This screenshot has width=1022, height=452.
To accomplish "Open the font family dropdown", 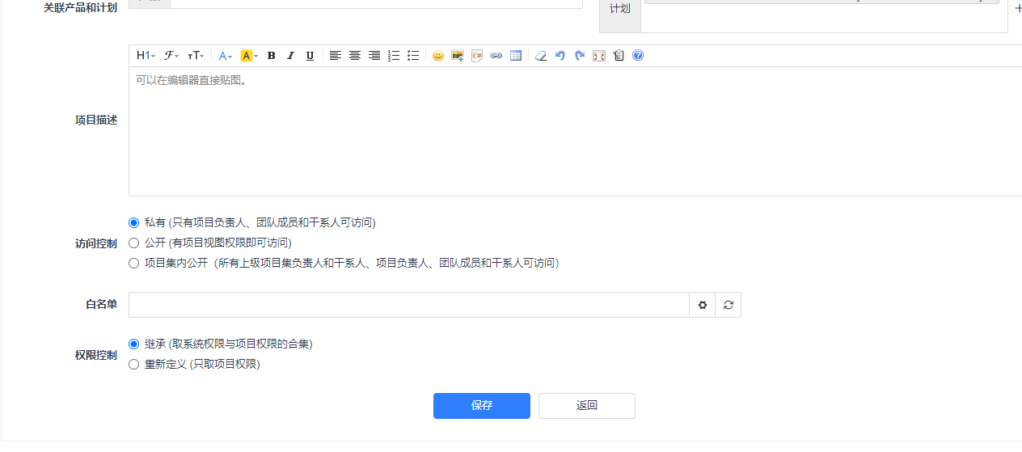I will point(171,56).
